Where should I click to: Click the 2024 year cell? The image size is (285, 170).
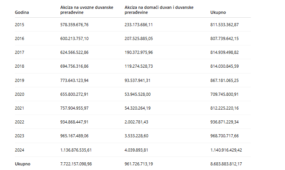[x=20, y=150]
